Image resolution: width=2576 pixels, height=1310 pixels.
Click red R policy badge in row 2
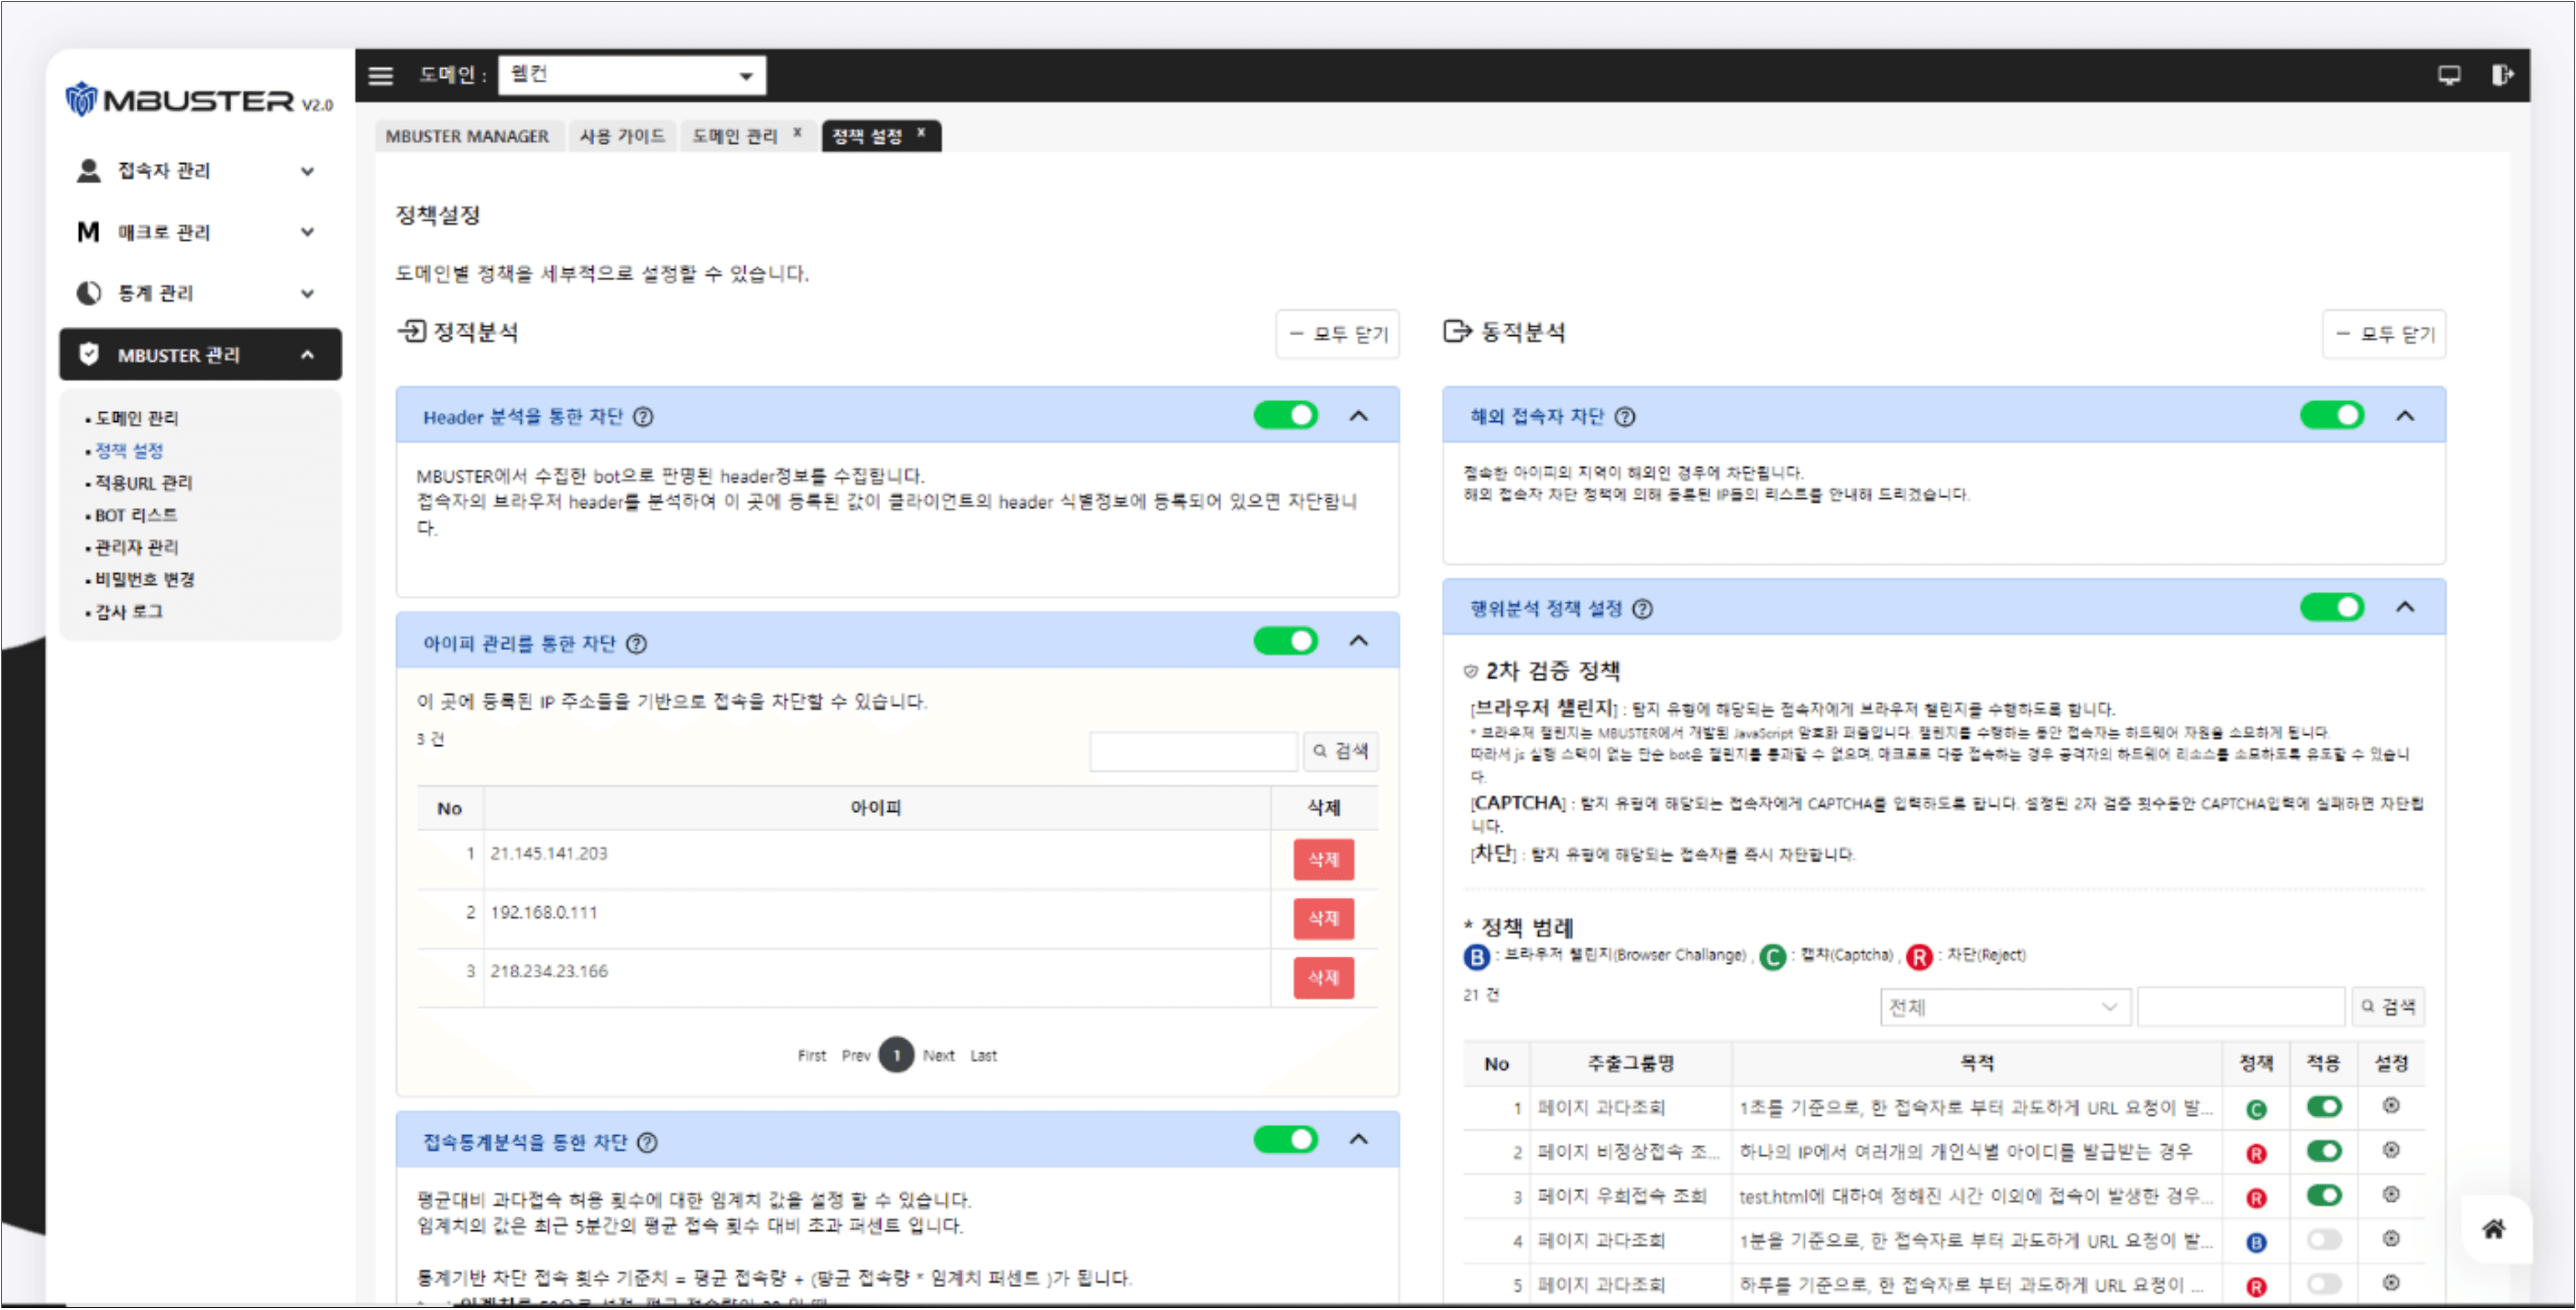pyautogui.click(x=2256, y=1154)
